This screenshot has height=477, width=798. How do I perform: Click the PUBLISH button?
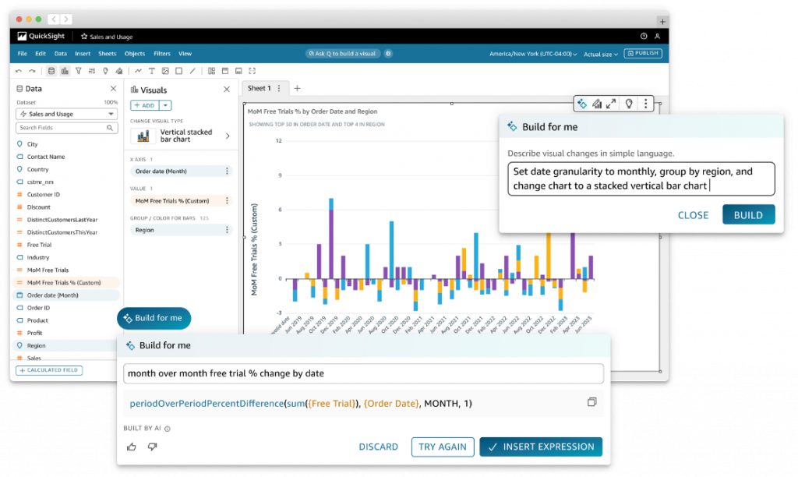[643, 53]
